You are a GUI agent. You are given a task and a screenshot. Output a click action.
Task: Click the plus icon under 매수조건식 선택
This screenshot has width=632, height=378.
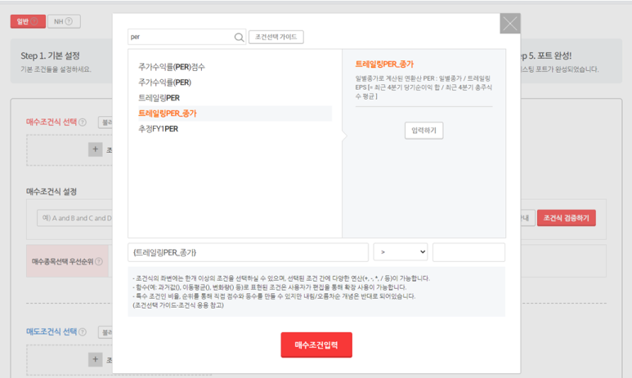pos(96,149)
